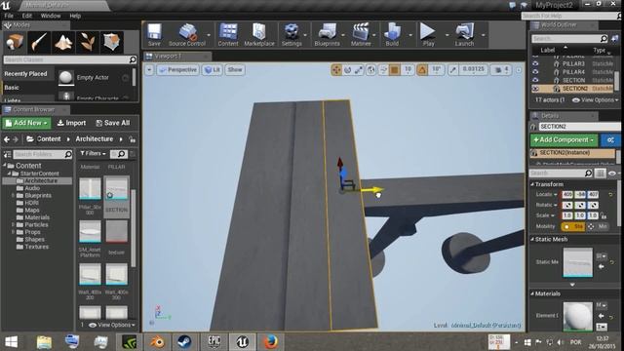The width and height of the screenshot is (624, 351).
Task: Maximize or restore the viewport
Action: click(519, 70)
